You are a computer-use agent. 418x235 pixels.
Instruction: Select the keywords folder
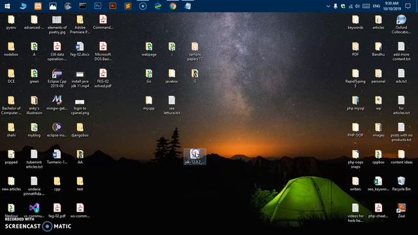tap(355, 22)
